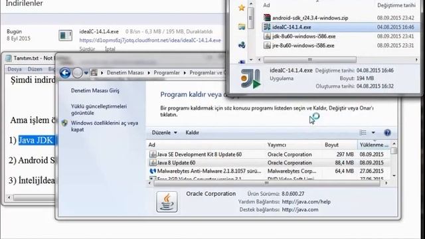Click Notepad horizontal scrollbar left arrow
Screen dimensions: 425x239
click(x=9, y=198)
